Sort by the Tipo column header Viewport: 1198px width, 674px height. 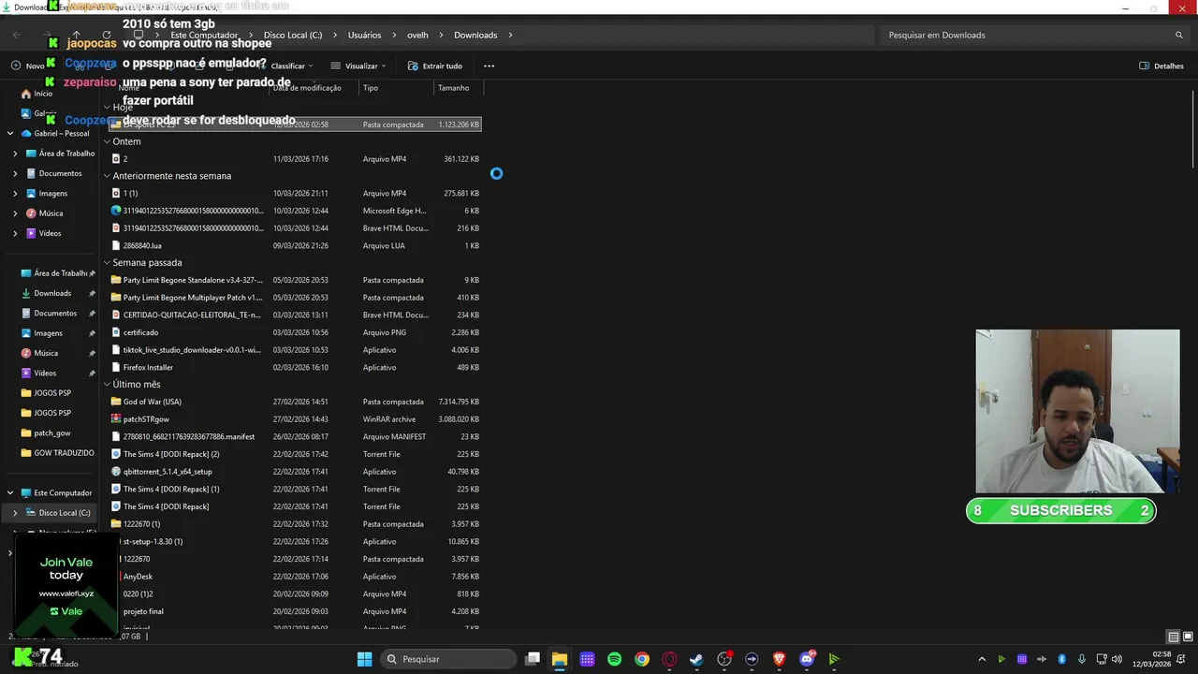point(371,88)
